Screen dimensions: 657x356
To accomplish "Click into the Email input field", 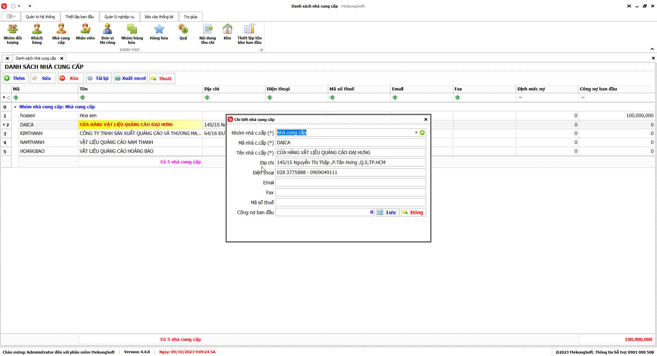I will pos(350,183).
